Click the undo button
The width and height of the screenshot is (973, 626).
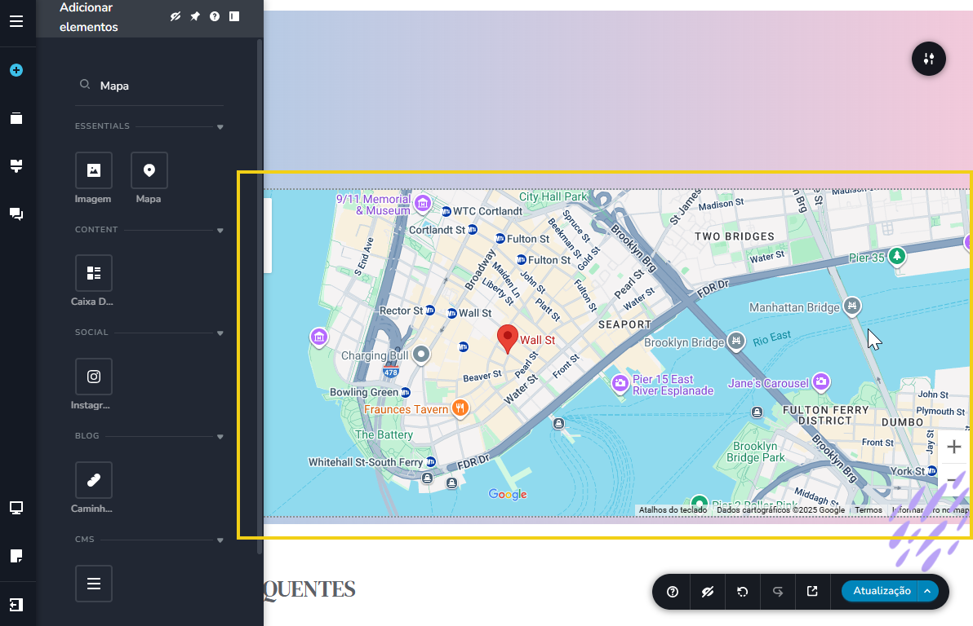[x=742, y=592]
